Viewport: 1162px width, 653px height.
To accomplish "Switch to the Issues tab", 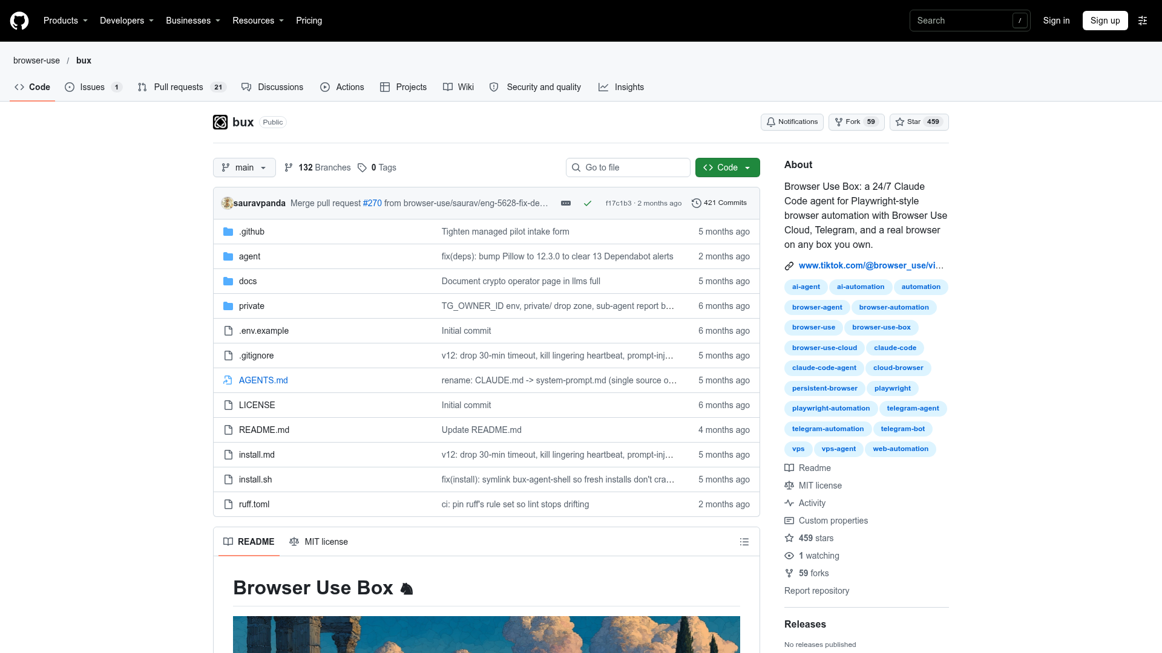I will 93,87.
